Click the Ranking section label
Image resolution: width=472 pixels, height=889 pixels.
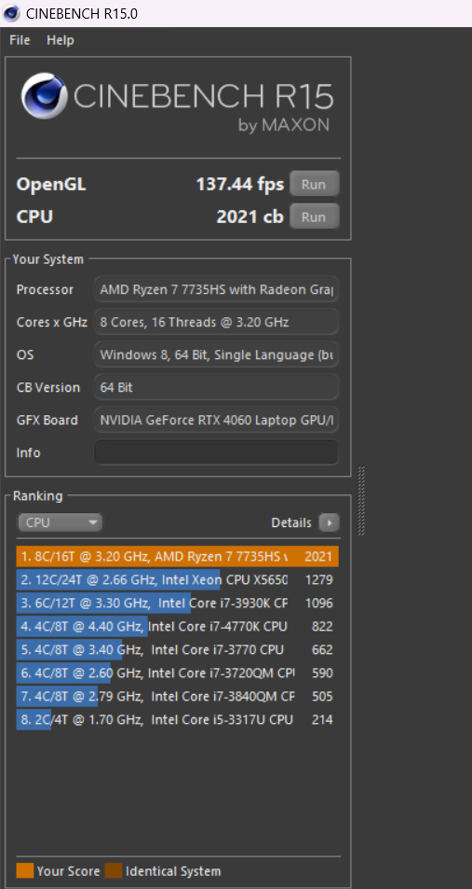point(38,496)
